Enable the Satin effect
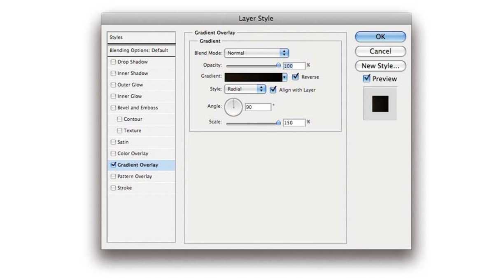This screenshot has width=494, height=278. 113,142
